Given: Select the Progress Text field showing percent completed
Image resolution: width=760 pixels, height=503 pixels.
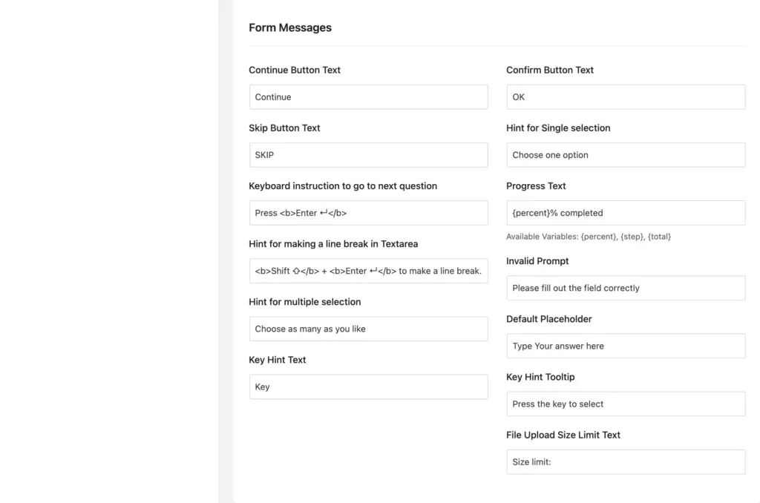Looking at the screenshot, I should [x=625, y=213].
